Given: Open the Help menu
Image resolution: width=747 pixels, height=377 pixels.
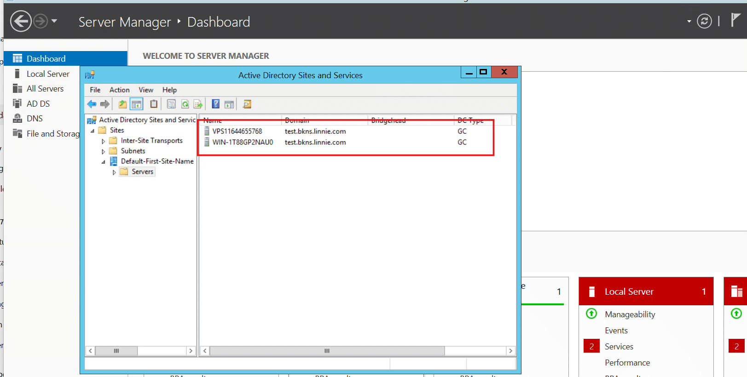Looking at the screenshot, I should click(x=169, y=90).
